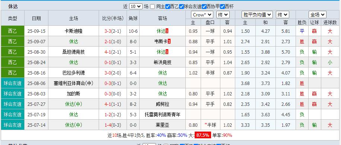This screenshot has height=145, width=341.
Task: Click the 4-1(2-1) score on 25-08-30
Action: 113,52
